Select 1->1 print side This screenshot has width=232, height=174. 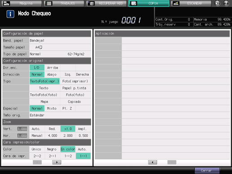(83, 156)
